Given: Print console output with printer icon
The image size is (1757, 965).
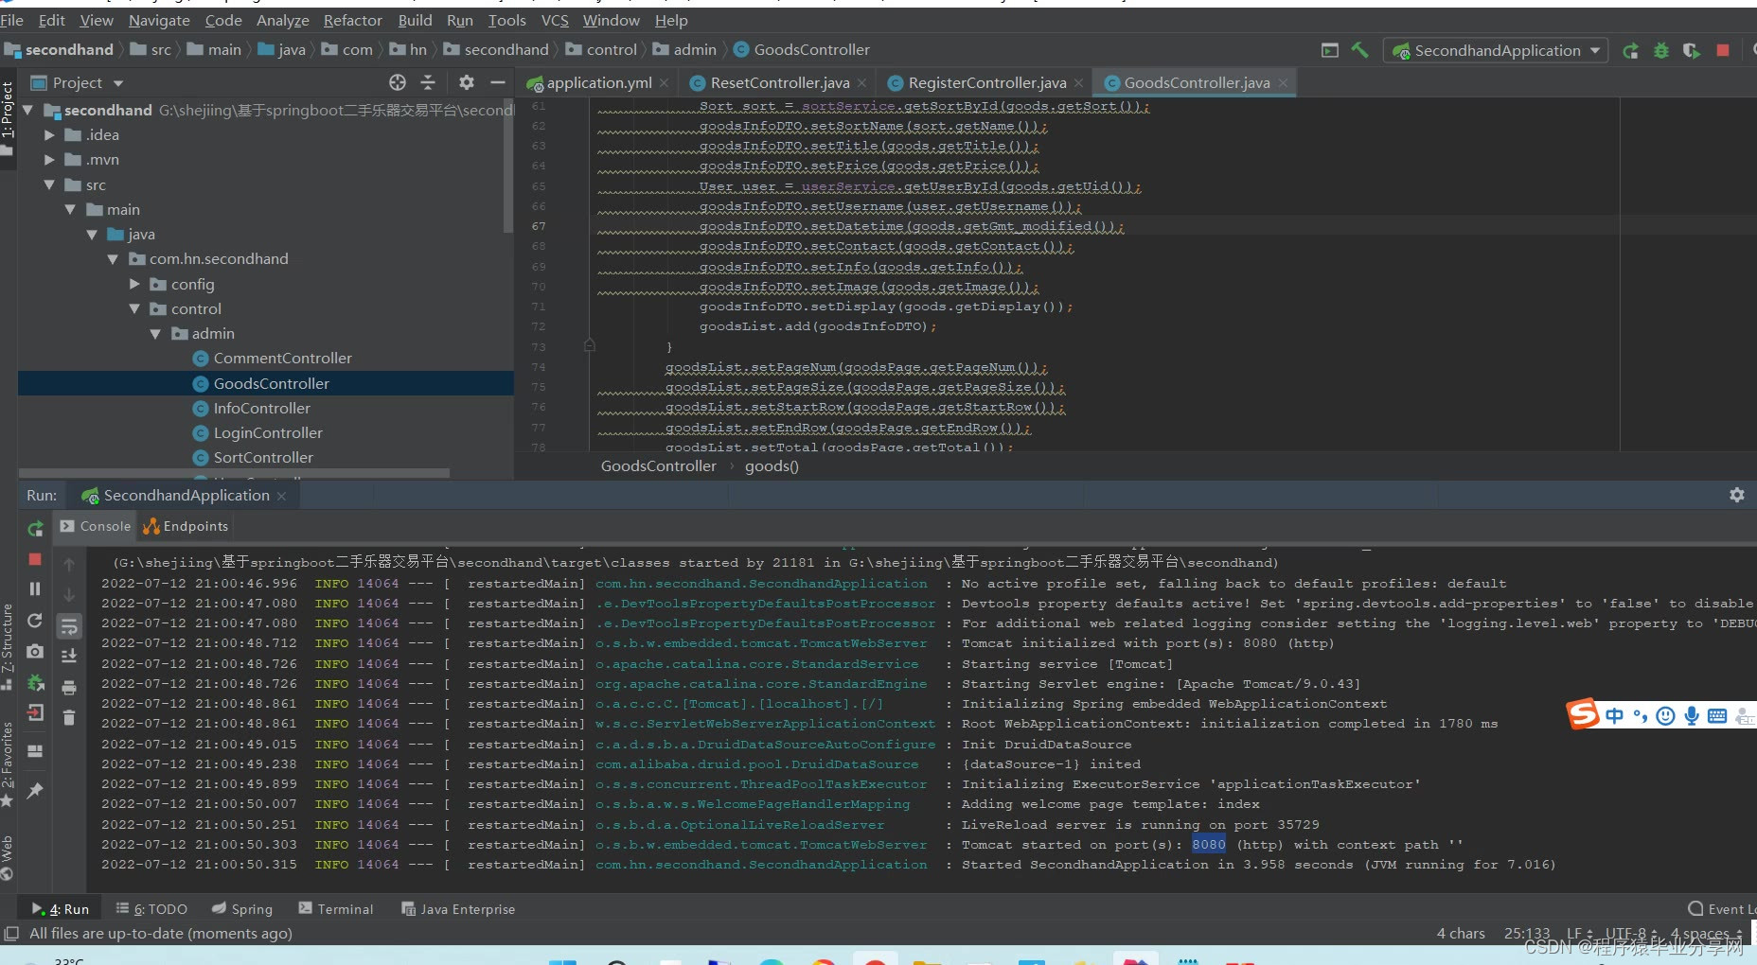Looking at the screenshot, I should pos(69,687).
